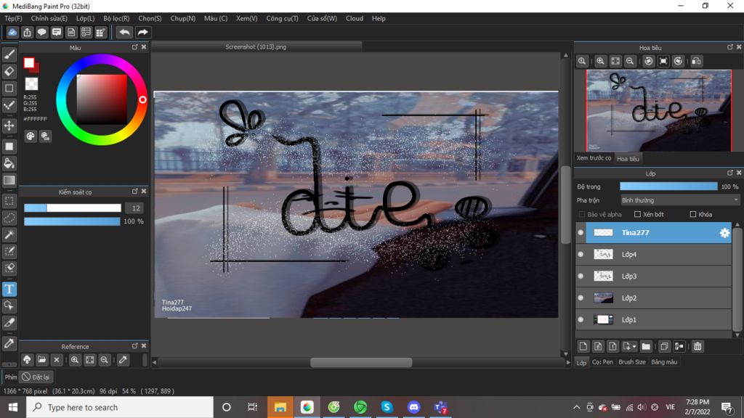This screenshot has height=418, width=744.
Task: Select the rectangular Selection tool
Action: 9,201
